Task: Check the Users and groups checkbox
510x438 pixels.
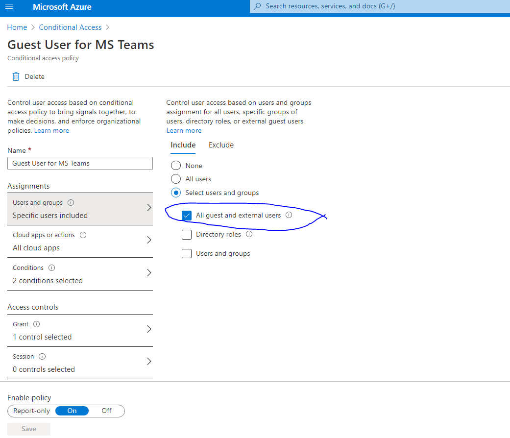Action: (187, 253)
